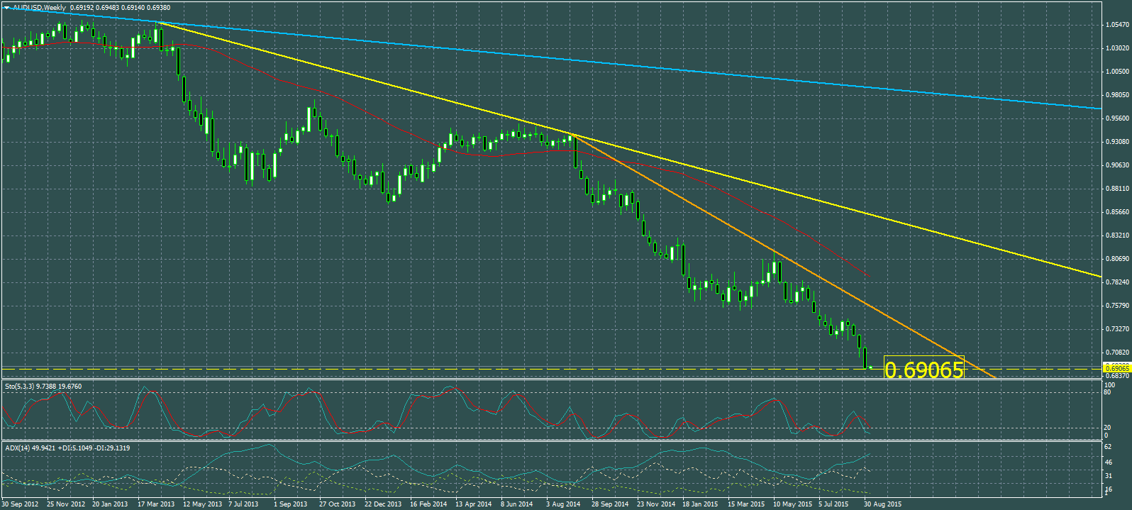The width and height of the screenshot is (1132, 510).
Task: Click the 3 Aug 2014 date label
Action: pyautogui.click(x=563, y=504)
